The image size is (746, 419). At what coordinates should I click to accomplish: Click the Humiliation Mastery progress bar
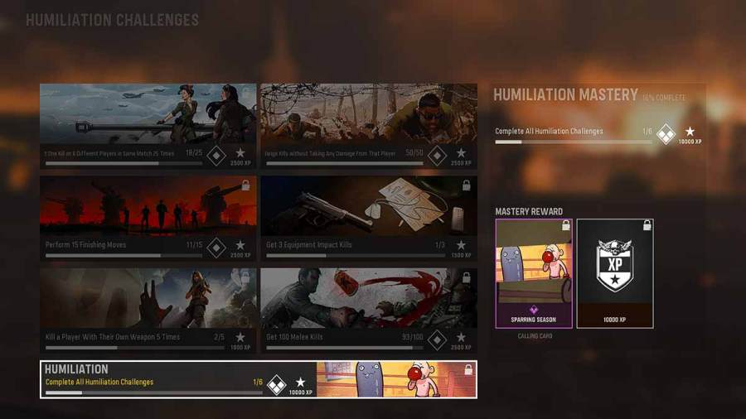pos(574,142)
